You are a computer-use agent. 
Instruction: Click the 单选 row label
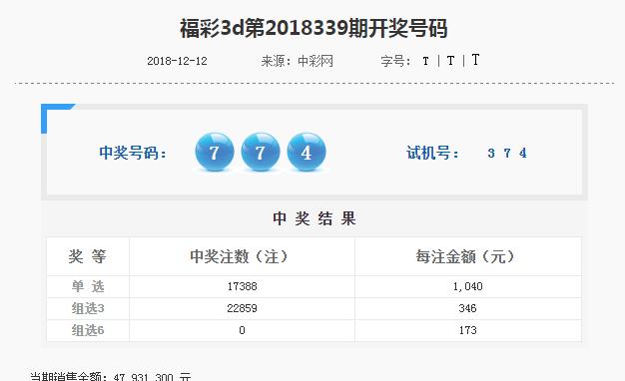coord(88,286)
